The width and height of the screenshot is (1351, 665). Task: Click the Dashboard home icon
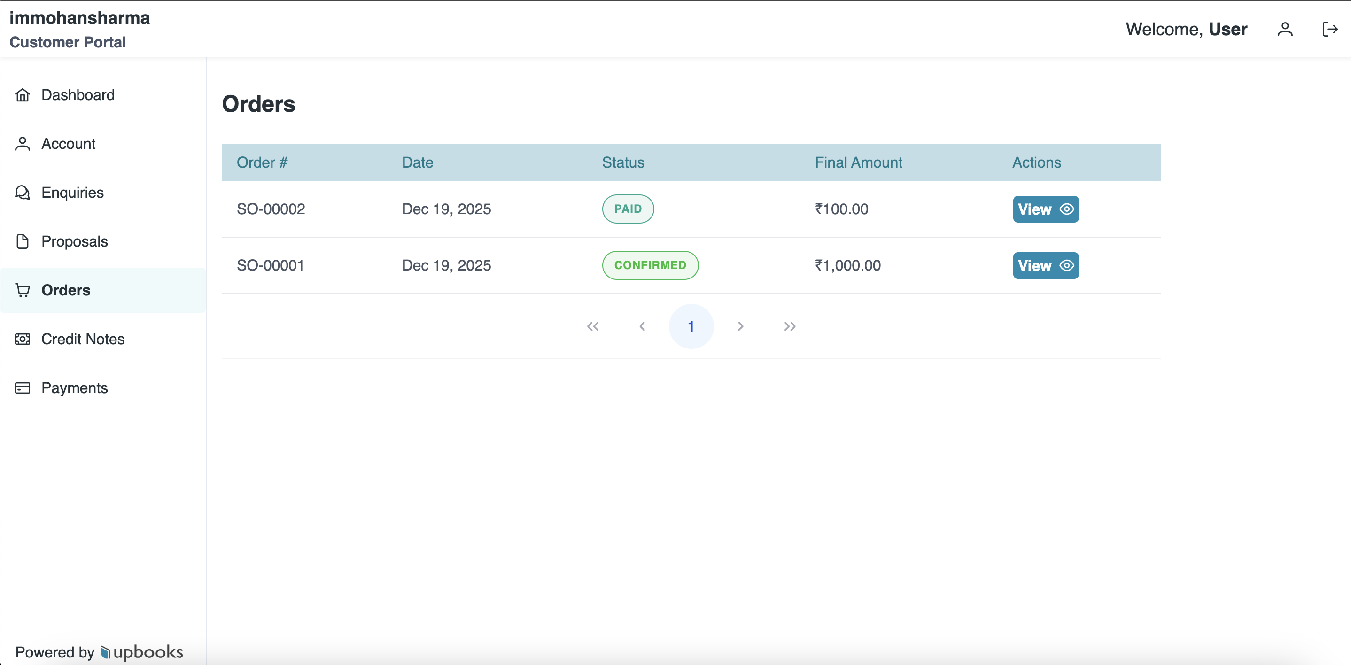pyautogui.click(x=22, y=95)
